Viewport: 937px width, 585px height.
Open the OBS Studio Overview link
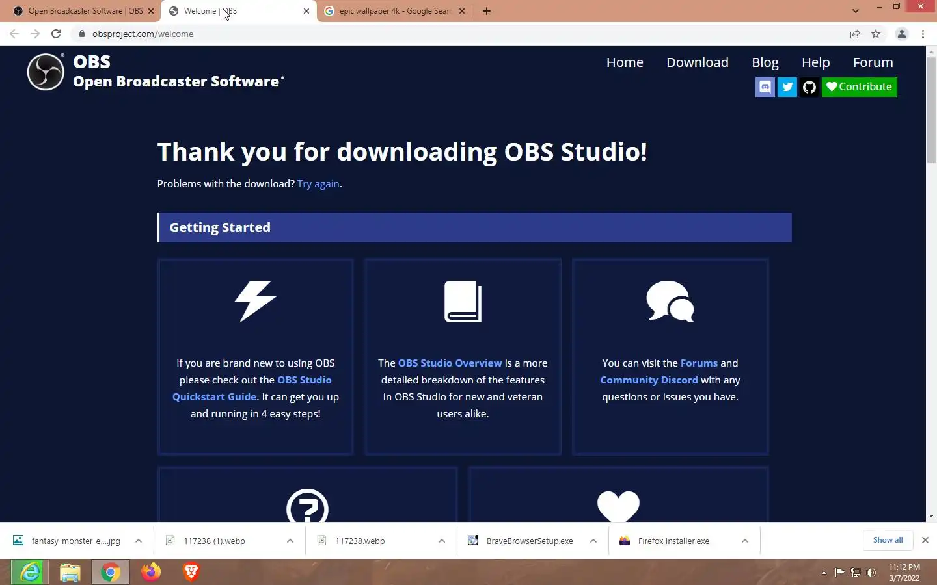450,363
